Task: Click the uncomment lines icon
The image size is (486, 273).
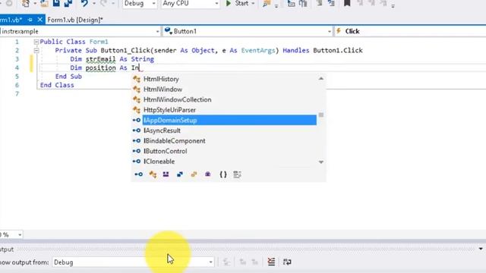Action: pos(332,3)
